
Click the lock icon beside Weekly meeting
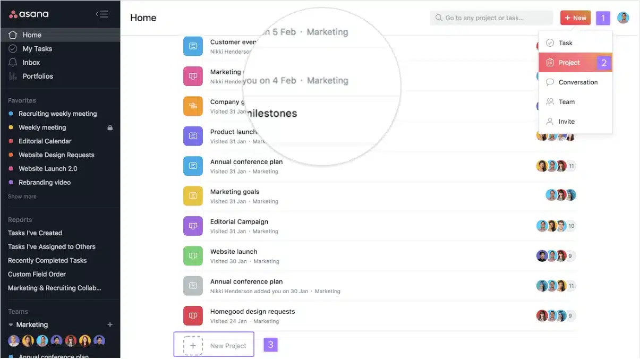point(109,127)
